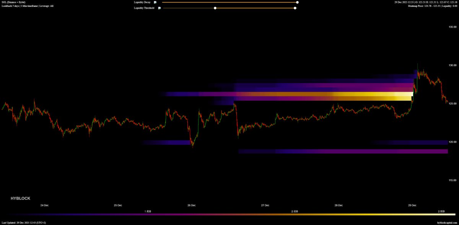
Task: Click the 125.00 price axis label
Action: click(x=452, y=104)
